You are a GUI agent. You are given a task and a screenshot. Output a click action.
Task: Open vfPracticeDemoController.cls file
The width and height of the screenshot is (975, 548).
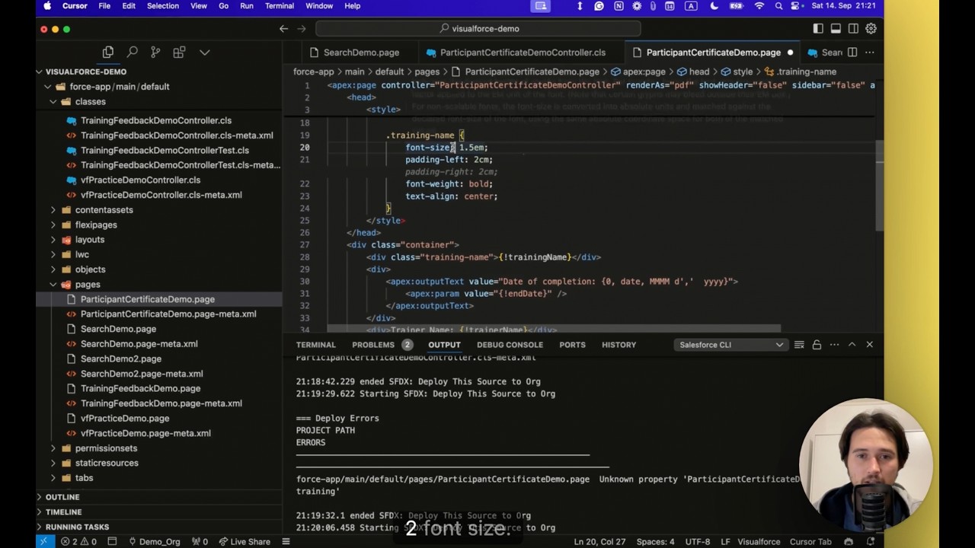coord(140,180)
